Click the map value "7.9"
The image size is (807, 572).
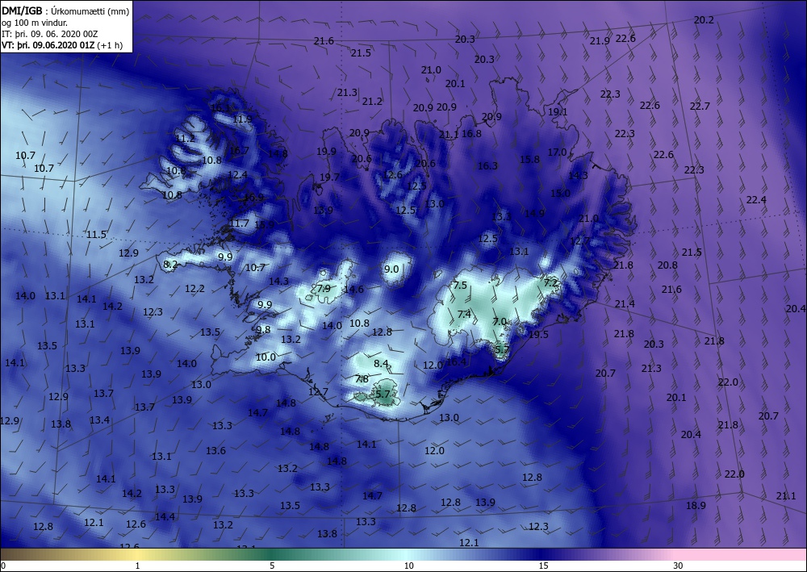pos(324,289)
